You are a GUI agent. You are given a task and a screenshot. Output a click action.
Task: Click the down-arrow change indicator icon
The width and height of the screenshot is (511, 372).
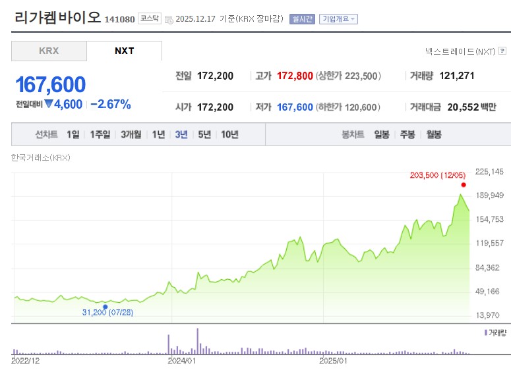[x=49, y=104]
